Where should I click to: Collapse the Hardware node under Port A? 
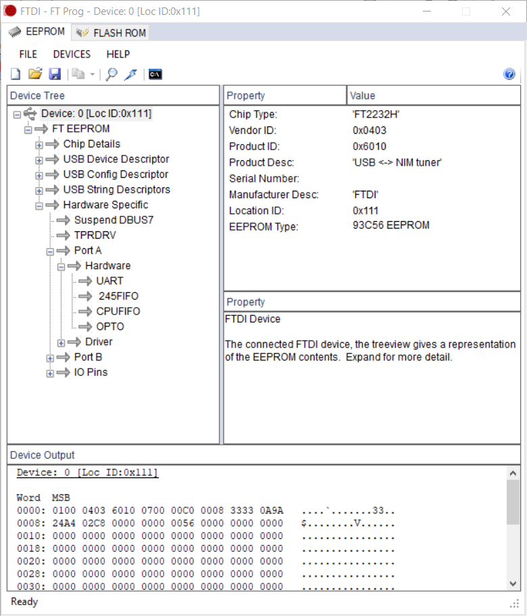click(61, 267)
